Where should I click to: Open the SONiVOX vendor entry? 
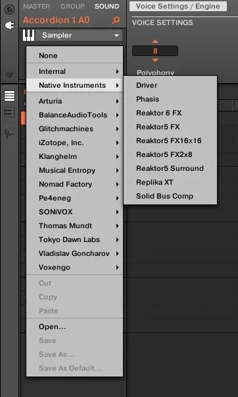click(x=75, y=212)
